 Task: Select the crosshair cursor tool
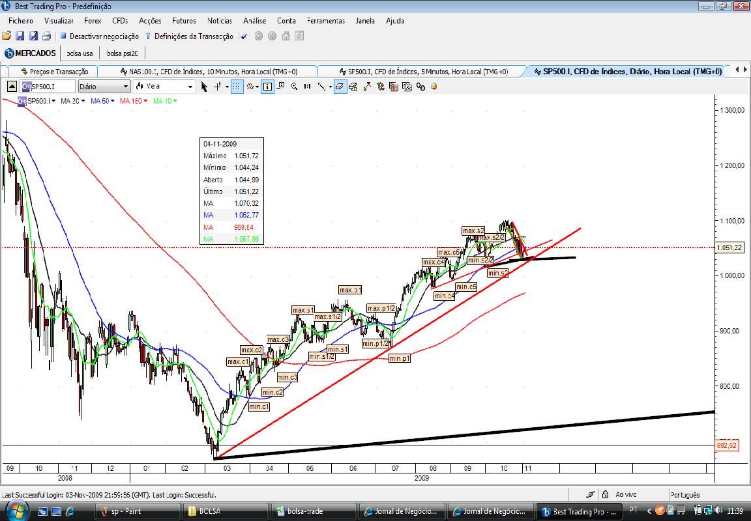(218, 87)
